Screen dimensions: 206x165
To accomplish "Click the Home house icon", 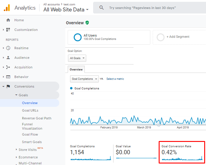I will [8, 20].
